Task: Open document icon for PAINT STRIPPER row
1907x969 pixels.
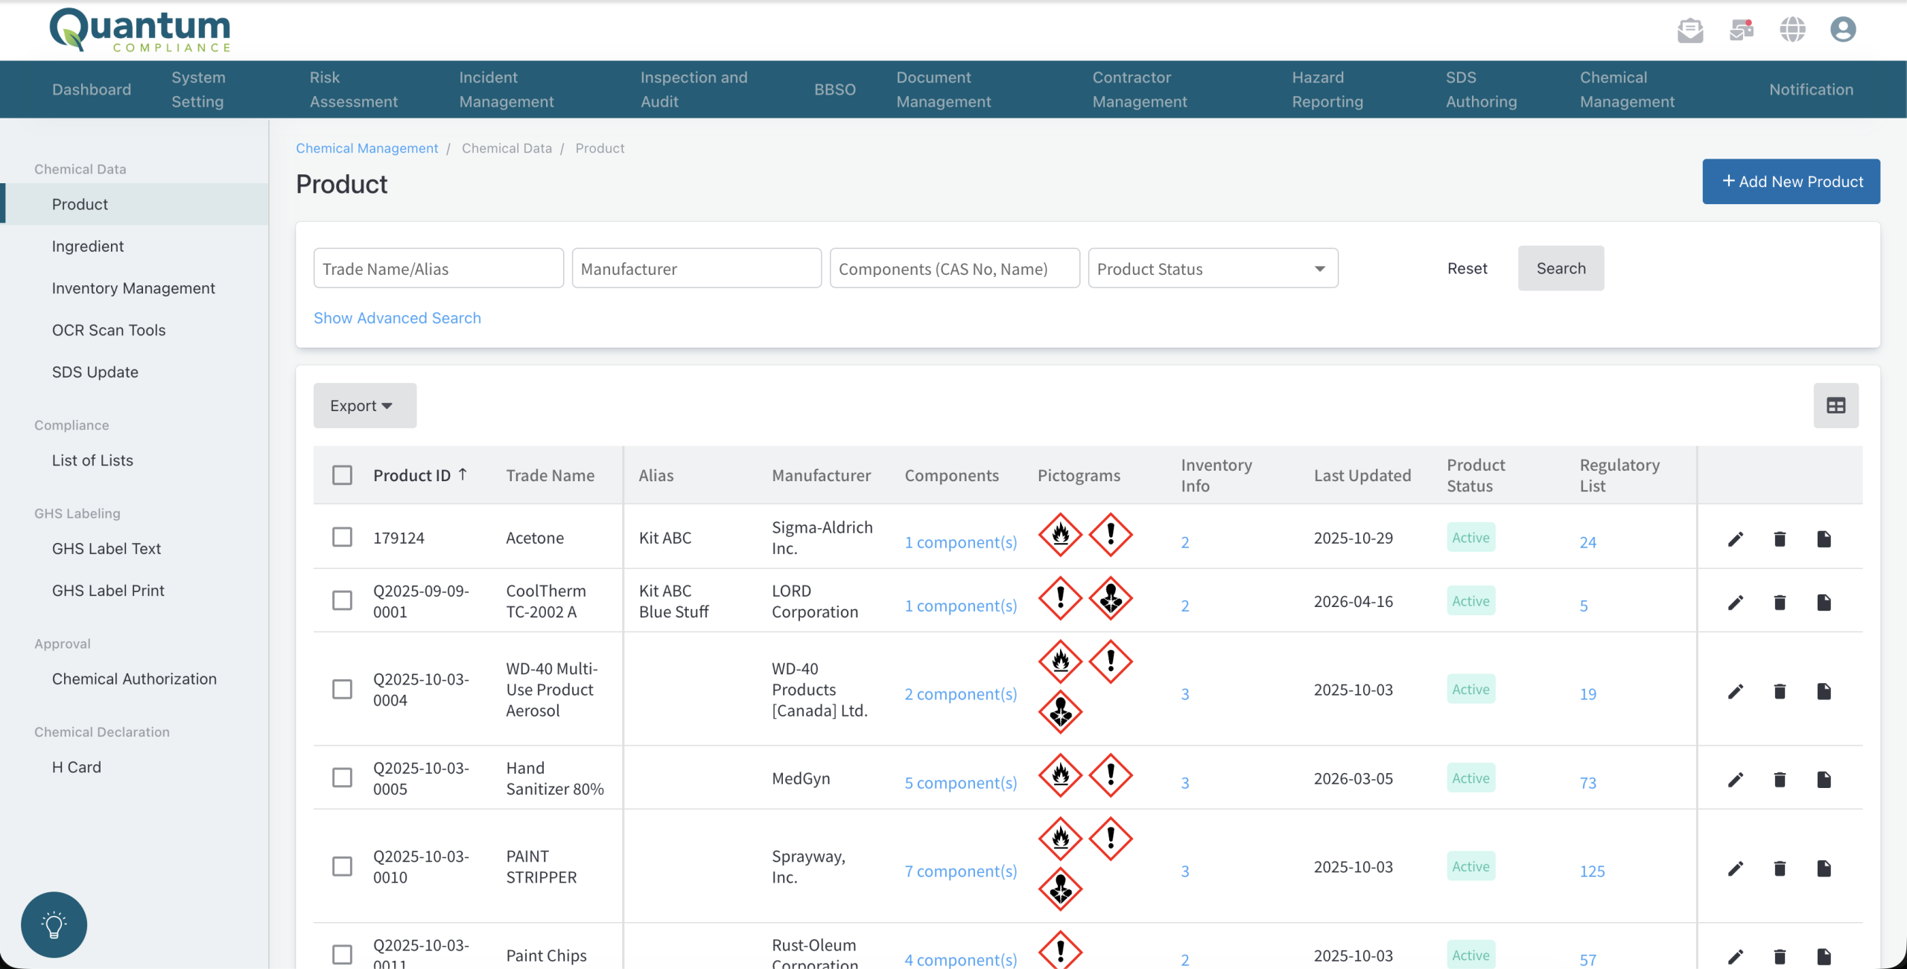Action: click(x=1824, y=868)
